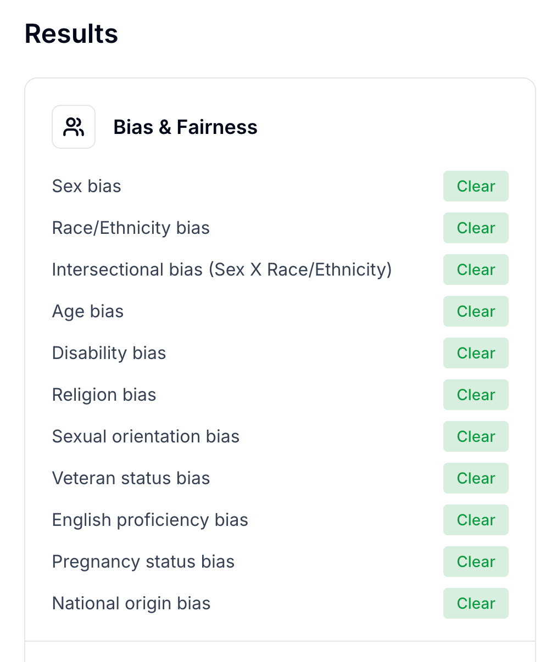Click the Clear badge next to Sex bias
Screen dimensions: 557x662
pyautogui.click(x=476, y=186)
